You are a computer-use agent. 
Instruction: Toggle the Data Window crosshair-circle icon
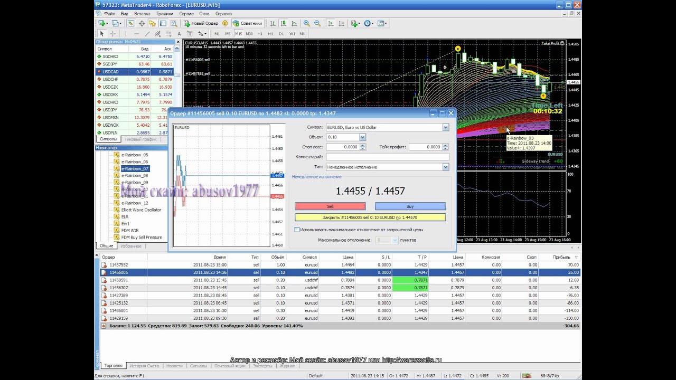click(x=142, y=23)
